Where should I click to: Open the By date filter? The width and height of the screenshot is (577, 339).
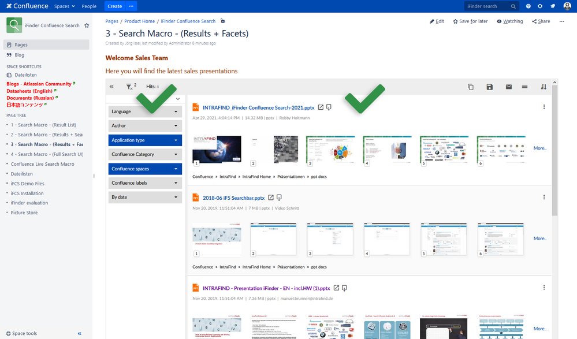pyautogui.click(x=144, y=197)
